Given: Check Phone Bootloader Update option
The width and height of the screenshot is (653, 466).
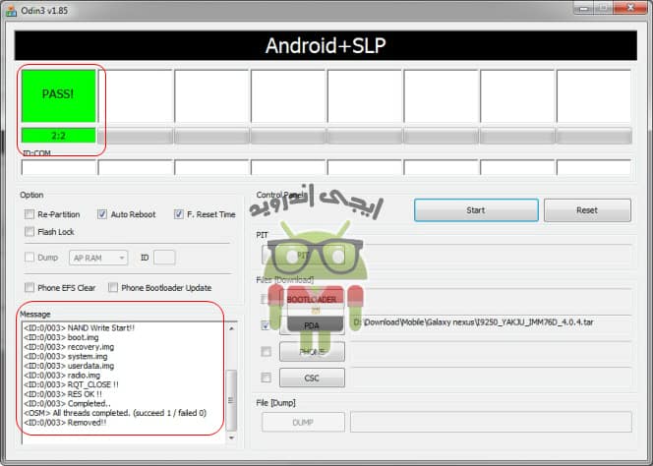Looking at the screenshot, I should (113, 288).
